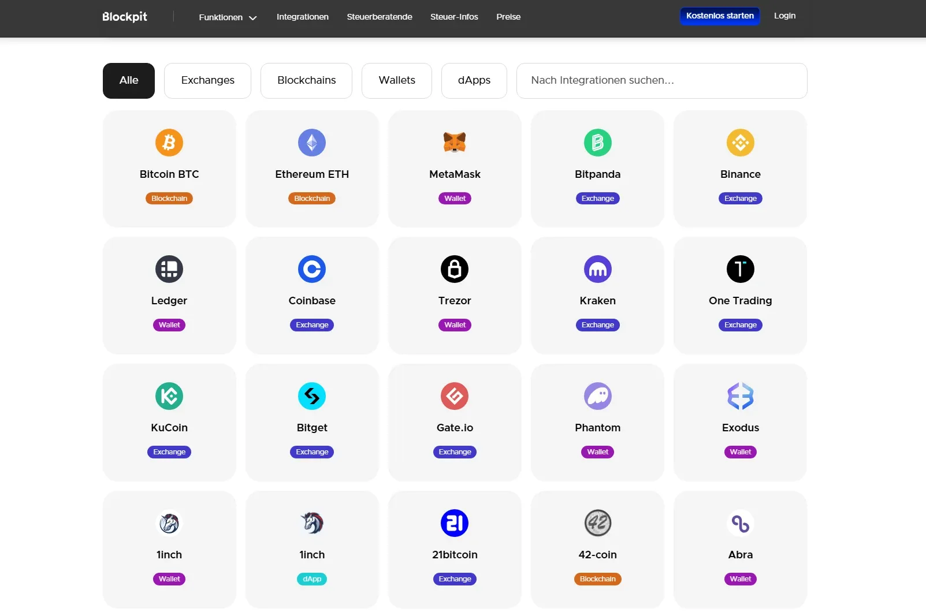Click the One Trading logo icon
The height and width of the screenshot is (612, 926).
(x=741, y=269)
